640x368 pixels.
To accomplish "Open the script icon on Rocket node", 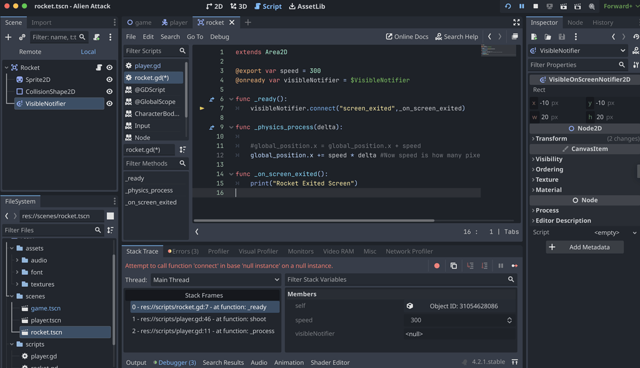I will click(x=99, y=67).
